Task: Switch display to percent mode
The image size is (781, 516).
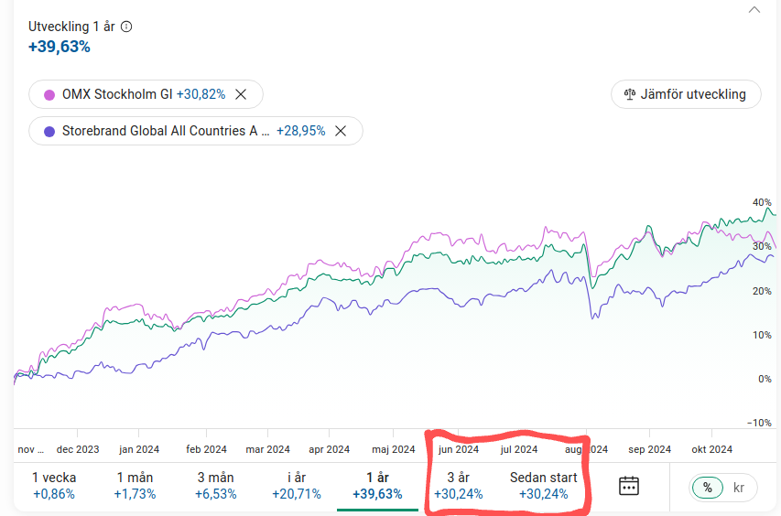Action: [x=707, y=487]
